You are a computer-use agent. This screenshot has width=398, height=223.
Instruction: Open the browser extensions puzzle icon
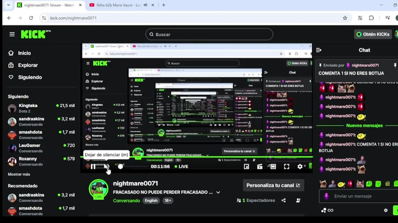[371, 18]
